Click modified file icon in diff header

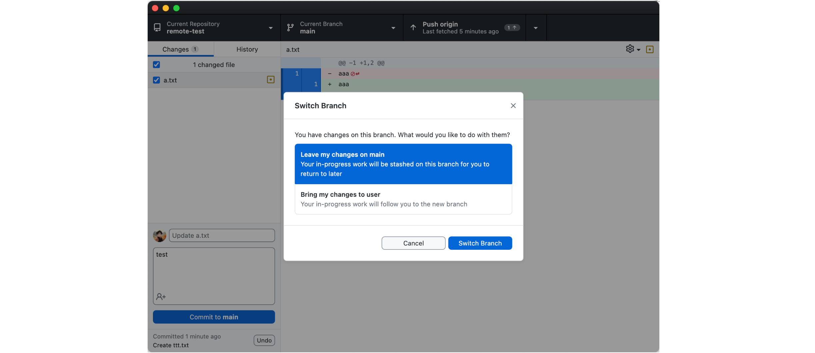click(x=649, y=49)
